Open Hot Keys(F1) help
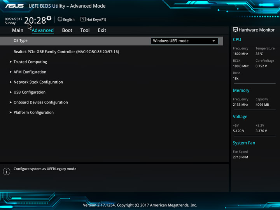Image resolution: width=280 pixels, height=210 pixels. 96,19
